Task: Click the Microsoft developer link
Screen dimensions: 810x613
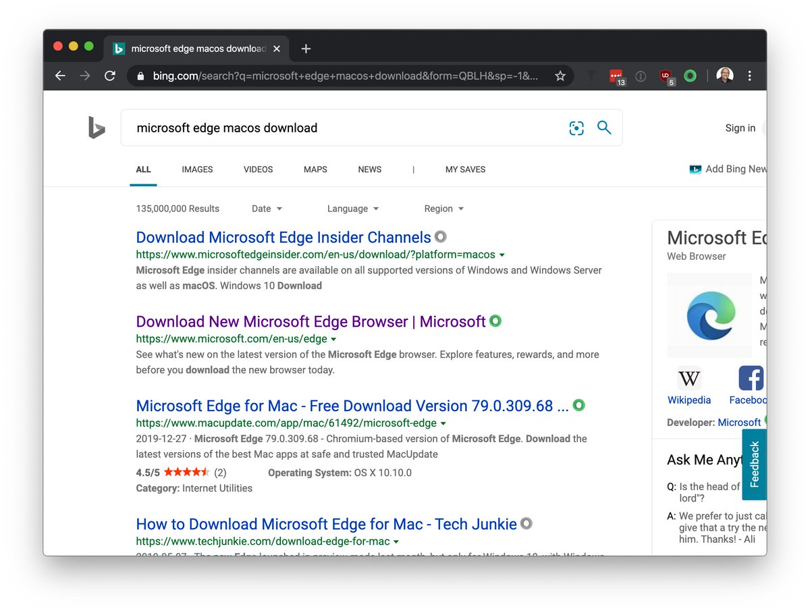Action: coord(739,422)
